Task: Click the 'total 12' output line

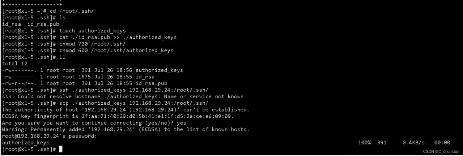Action: (15, 64)
